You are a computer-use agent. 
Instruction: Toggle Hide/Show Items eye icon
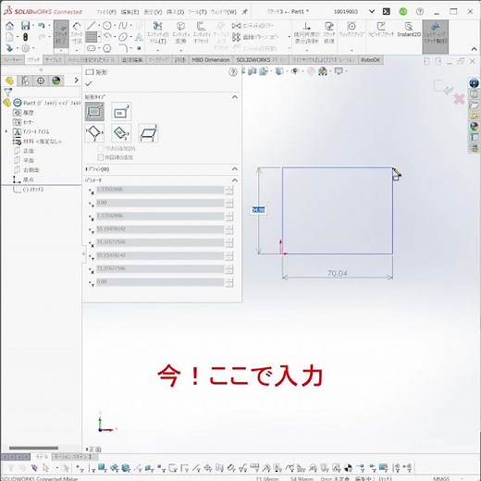(295, 71)
